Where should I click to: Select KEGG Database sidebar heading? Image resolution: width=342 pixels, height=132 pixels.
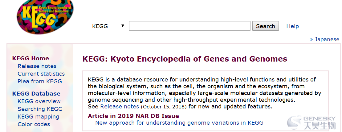tap(36, 94)
